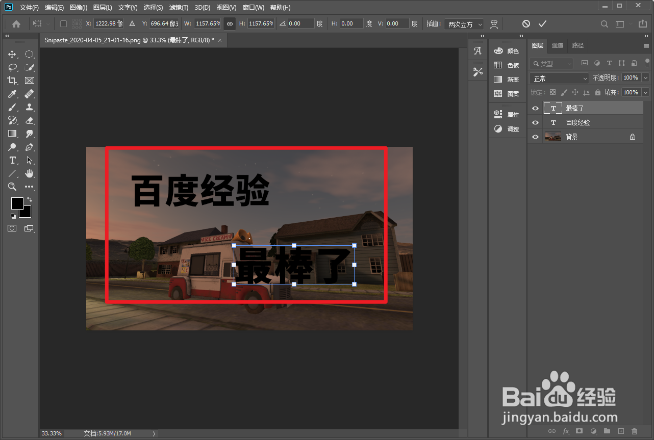This screenshot has height=440, width=654.
Task: Switch to warp mode
Action: pos(494,24)
